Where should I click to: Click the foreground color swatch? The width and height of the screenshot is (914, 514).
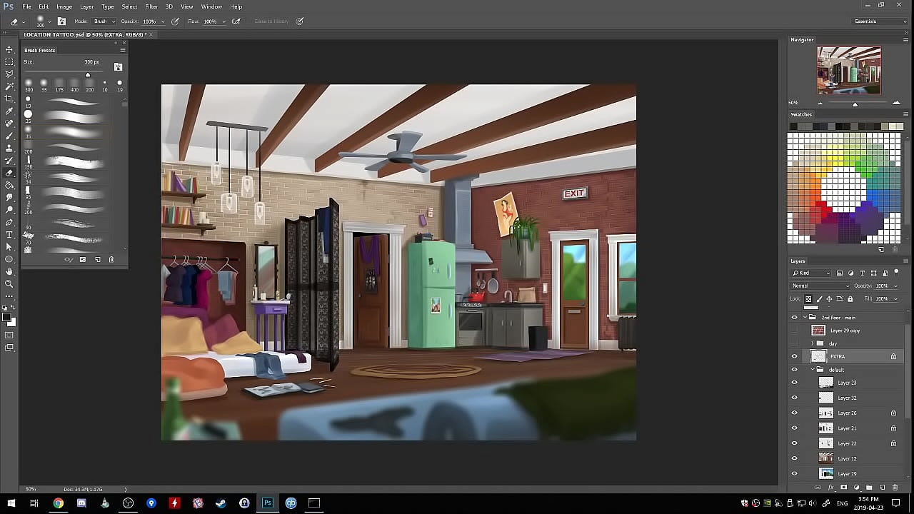pyautogui.click(x=6, y=317)
